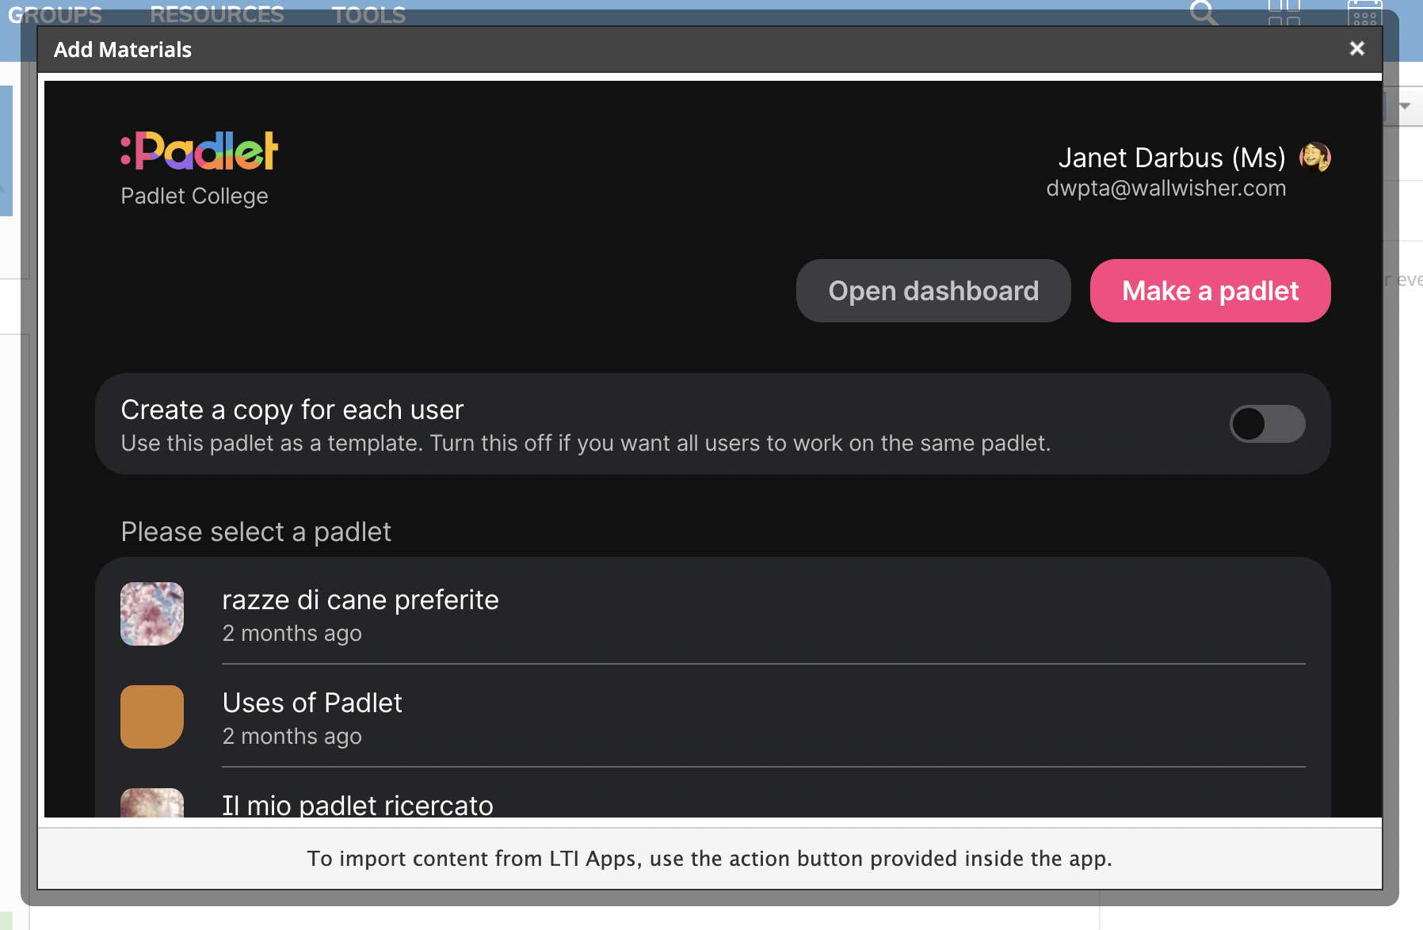1423x930 pixels.
Task: Open the GROUPS menu behind dialog
Action: click(55, 14)
